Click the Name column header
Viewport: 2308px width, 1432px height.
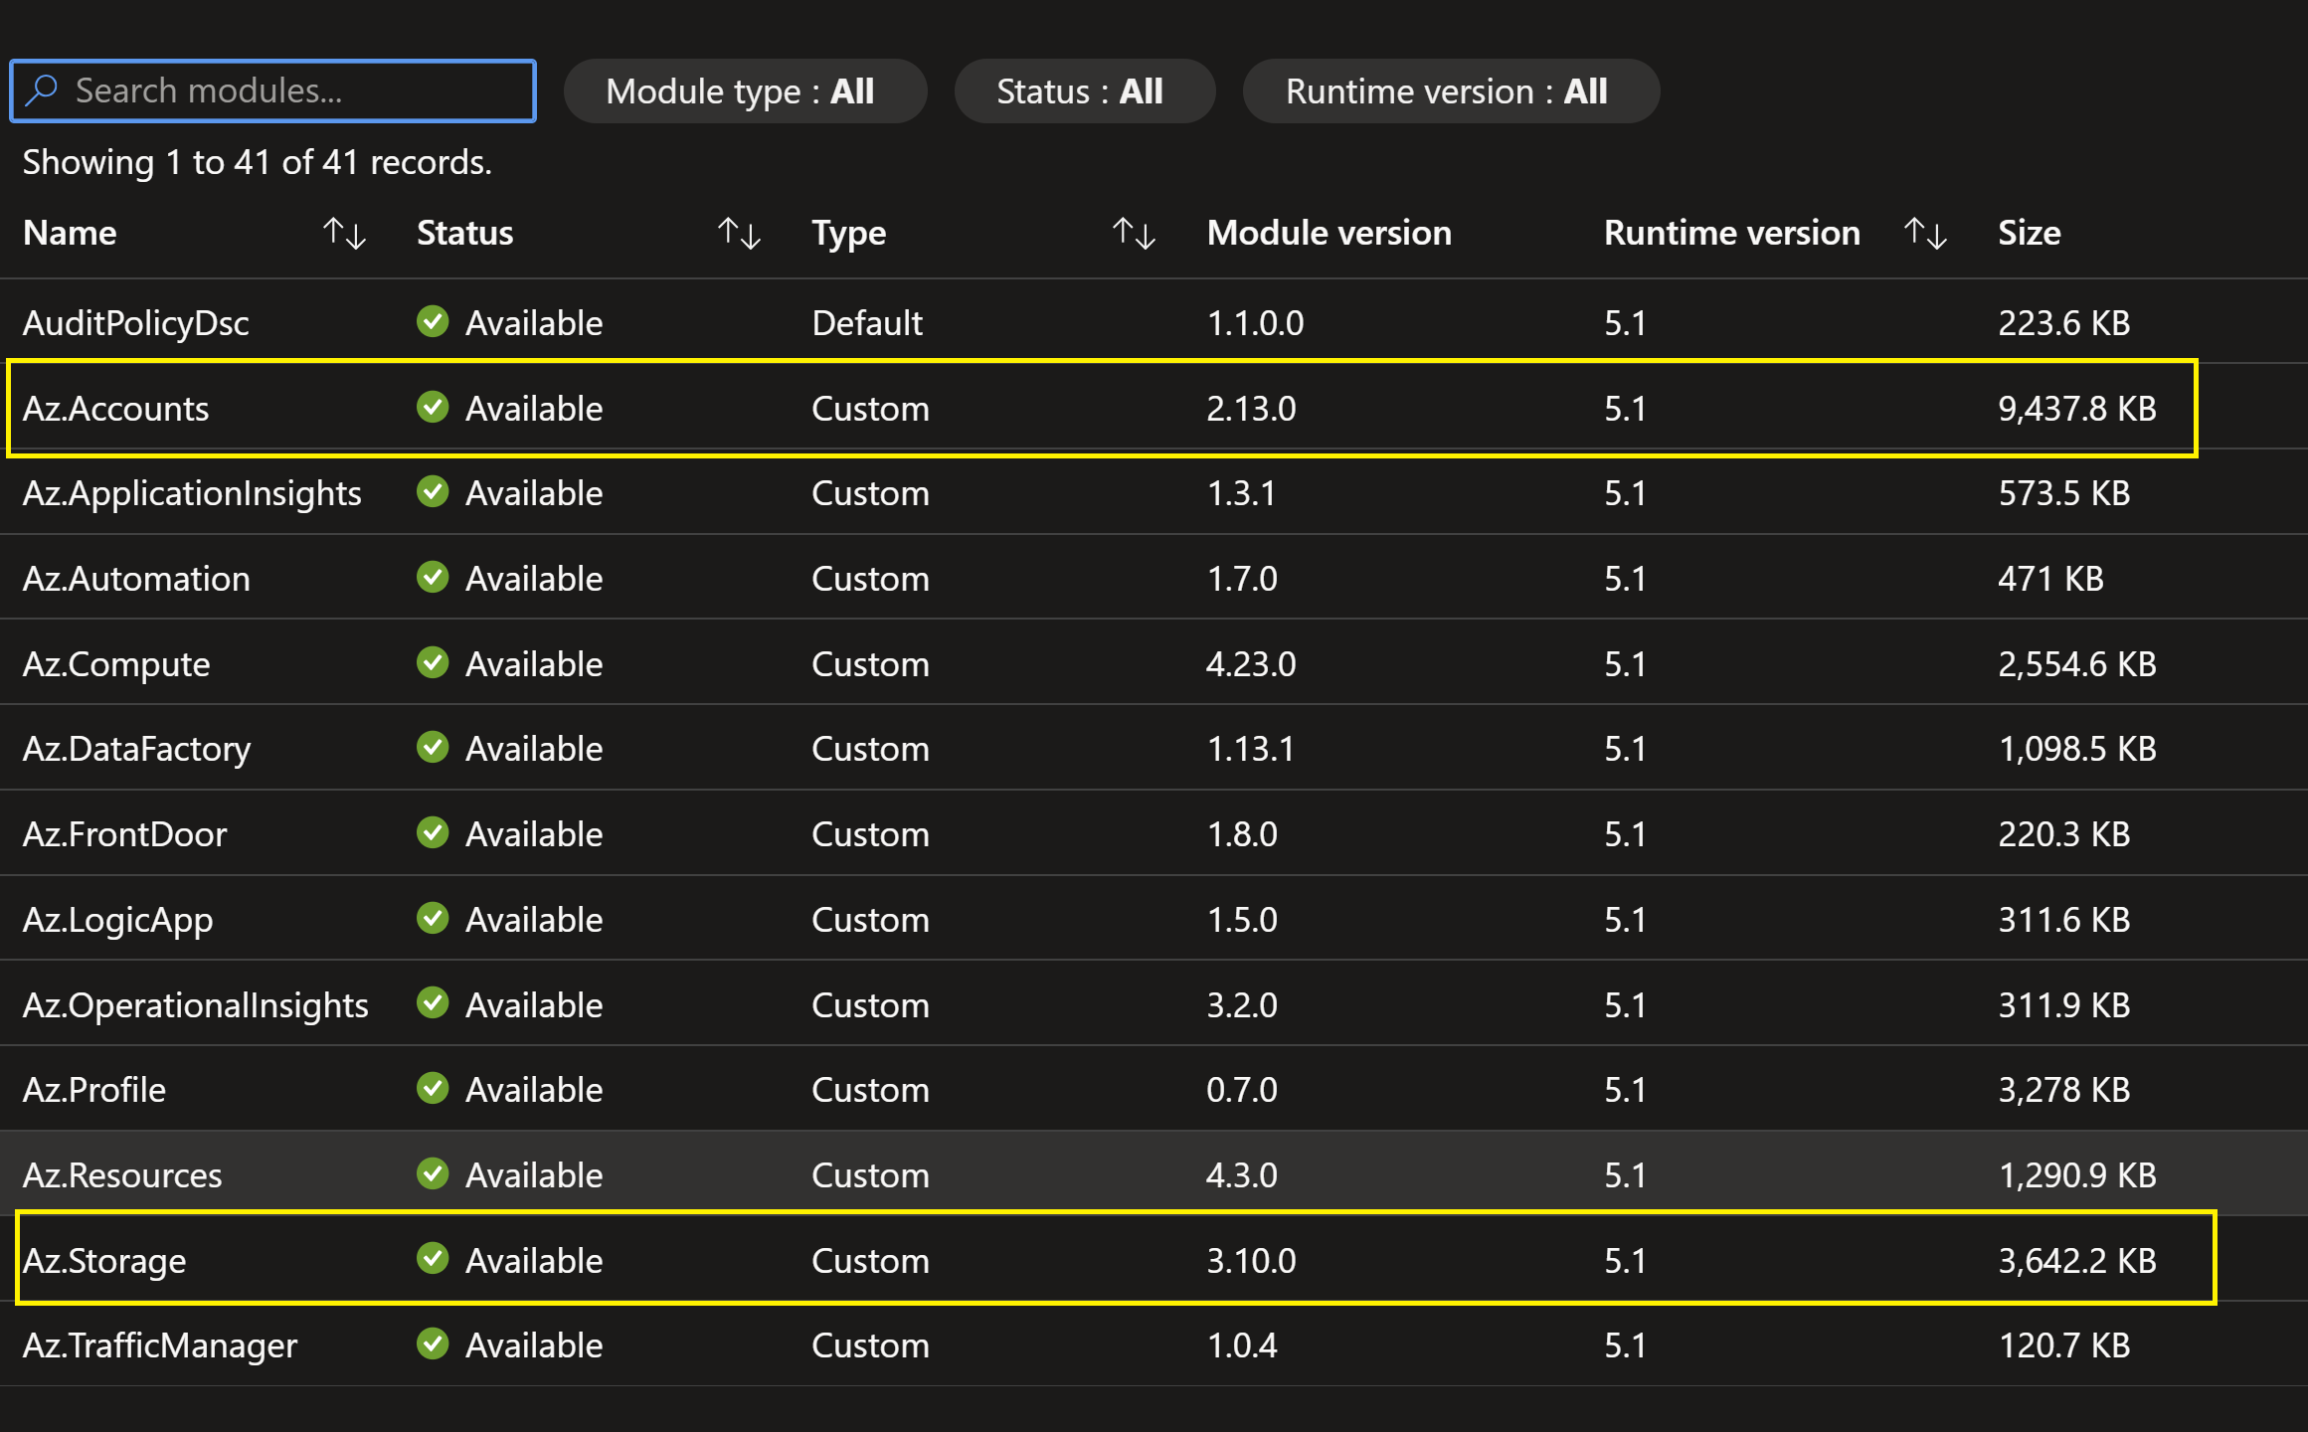click(70, 233)
